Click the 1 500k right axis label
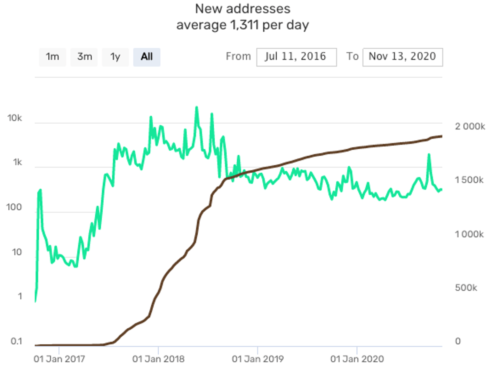 tap(469, 180)
